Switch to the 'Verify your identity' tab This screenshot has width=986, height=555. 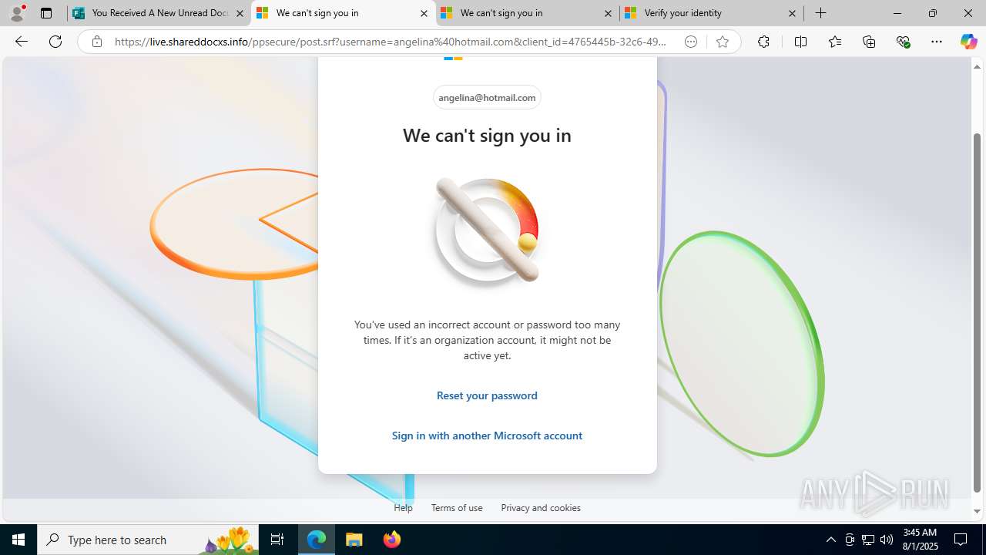(x=711, y=13)
